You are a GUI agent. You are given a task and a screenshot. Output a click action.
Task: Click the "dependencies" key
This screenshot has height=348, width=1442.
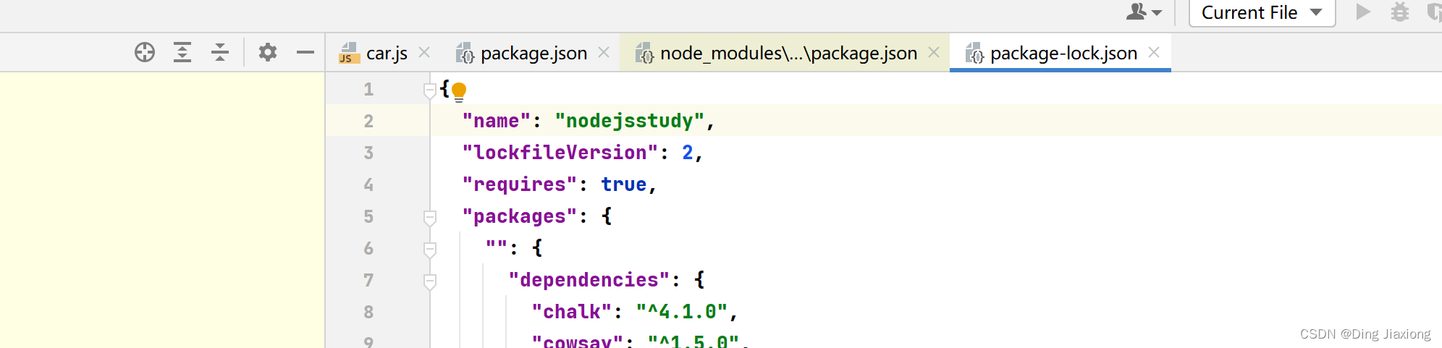pyautogui.click(x=589, y=280)
